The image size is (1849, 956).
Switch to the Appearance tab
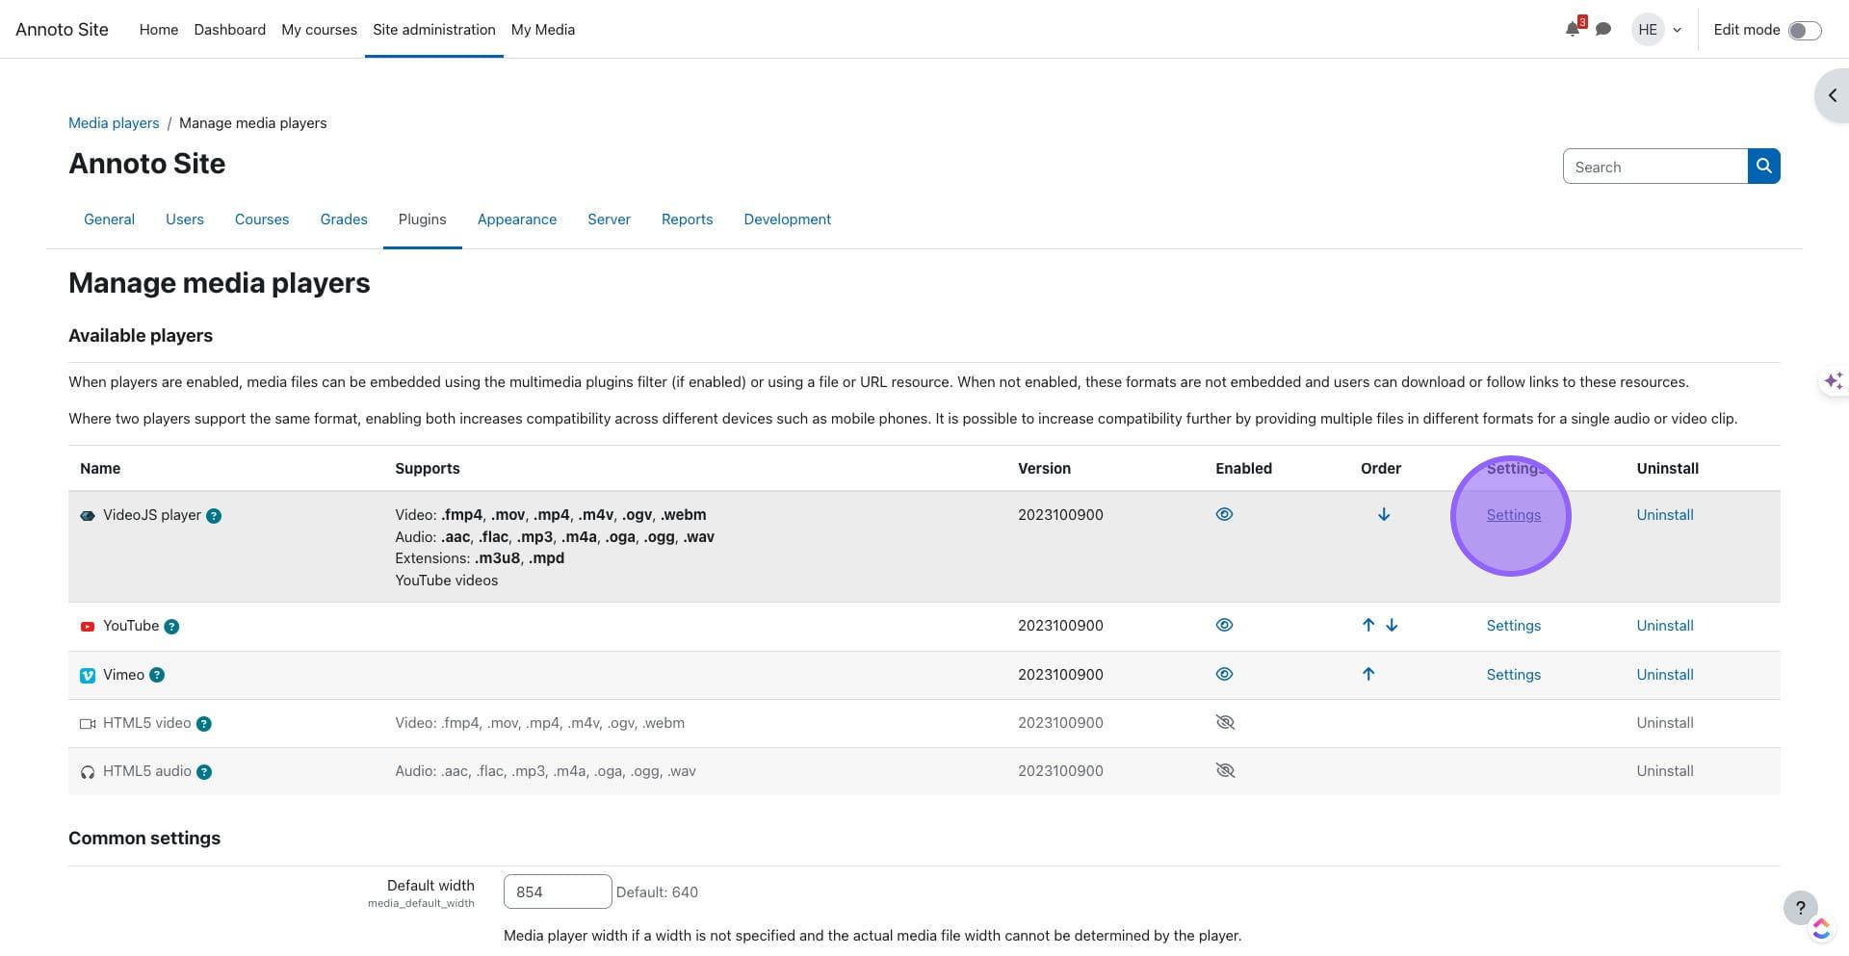[516, 220]
